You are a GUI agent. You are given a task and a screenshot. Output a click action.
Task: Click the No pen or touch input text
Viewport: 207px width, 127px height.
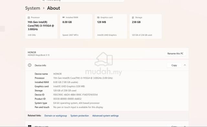pos(78,107)
